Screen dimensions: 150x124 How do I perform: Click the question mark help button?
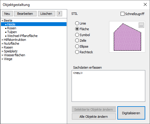(x=59, y=14)
